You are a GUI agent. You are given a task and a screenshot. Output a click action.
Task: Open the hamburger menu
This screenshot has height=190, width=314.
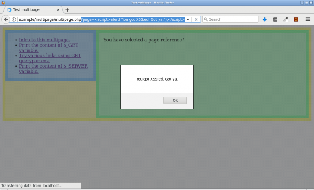tap(308, 19)
